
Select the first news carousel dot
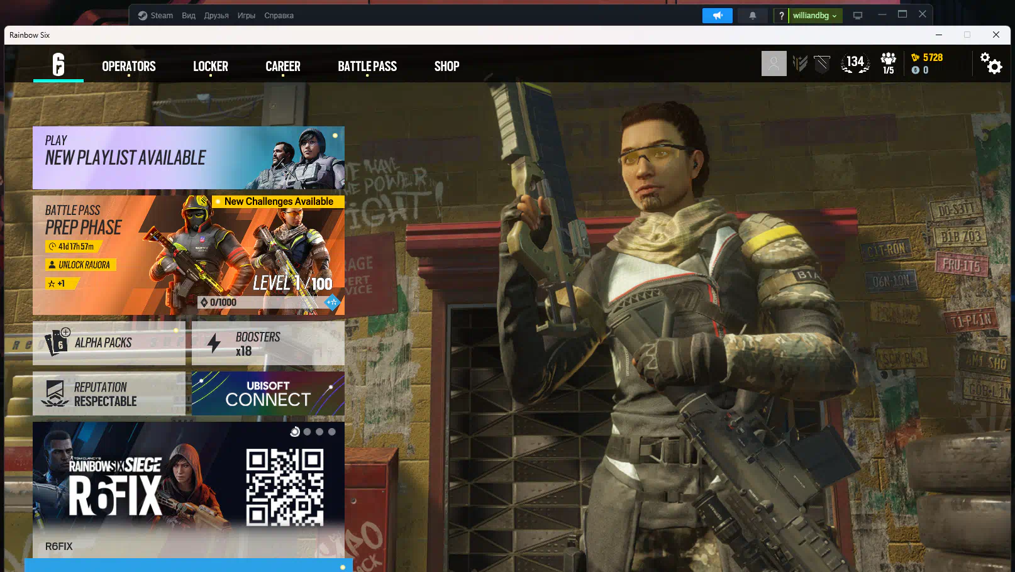tap(295, 432)
